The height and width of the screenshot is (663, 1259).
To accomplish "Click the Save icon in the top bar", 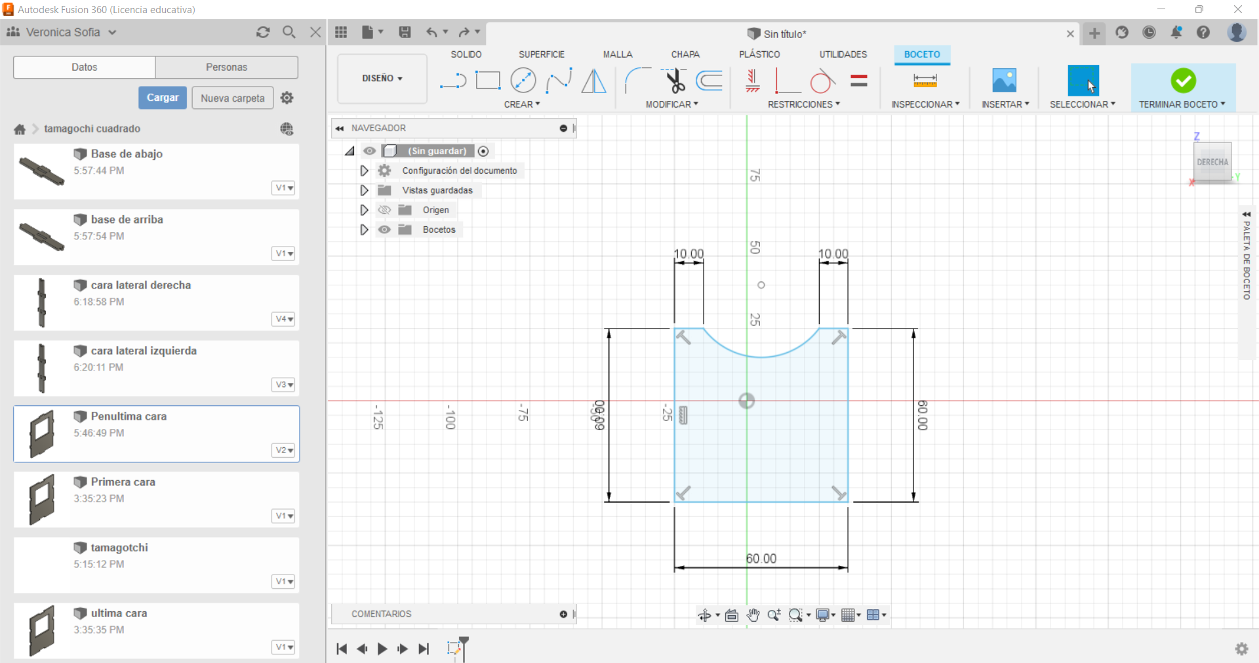I will 405,32.
